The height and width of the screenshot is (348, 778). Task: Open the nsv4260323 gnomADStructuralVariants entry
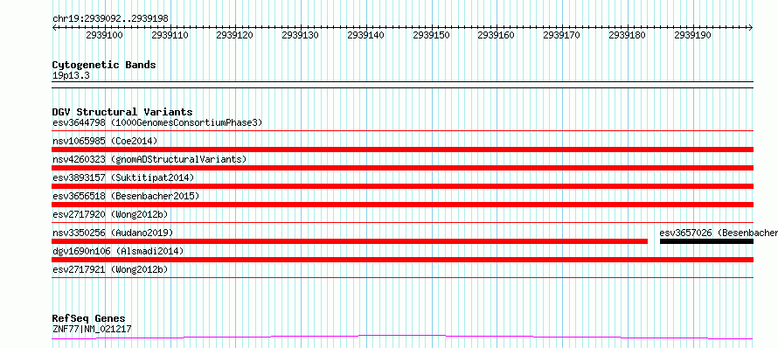pos(149,159)
